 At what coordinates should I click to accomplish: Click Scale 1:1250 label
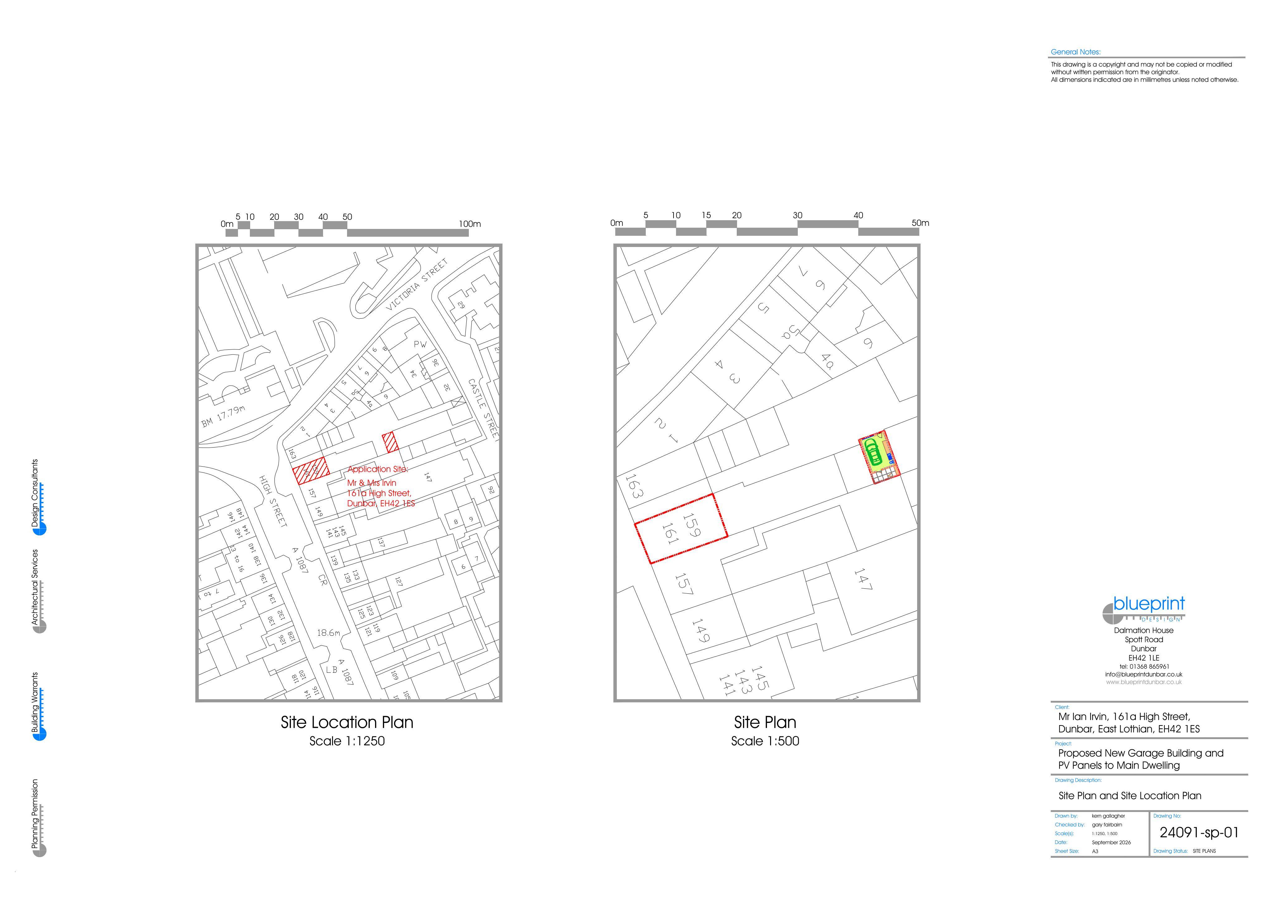click(347, 741)
